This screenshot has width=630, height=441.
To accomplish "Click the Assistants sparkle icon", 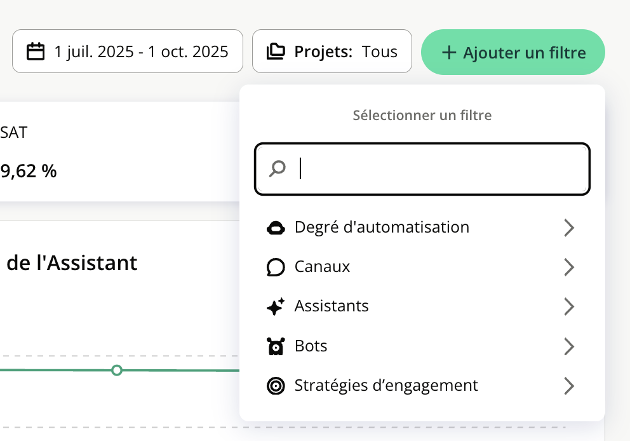I will [x=276, y=306].
